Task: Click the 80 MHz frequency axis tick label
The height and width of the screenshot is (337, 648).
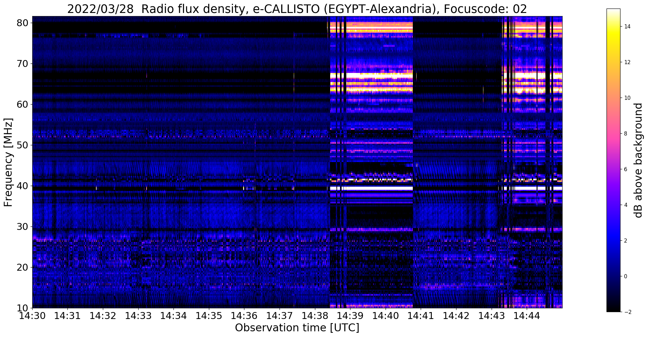Action: [x=23, y=23]
